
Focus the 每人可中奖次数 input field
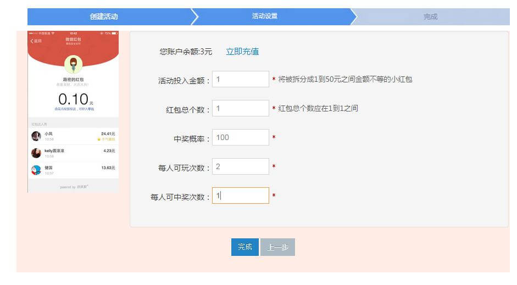point(240,195)
